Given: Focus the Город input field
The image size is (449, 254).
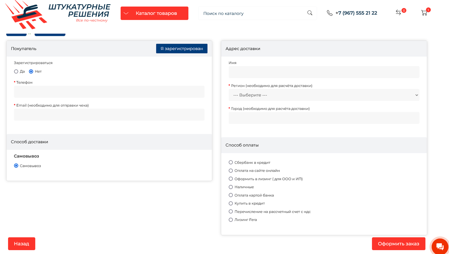Looking at the screenshot, I should [x=324, y=118].
